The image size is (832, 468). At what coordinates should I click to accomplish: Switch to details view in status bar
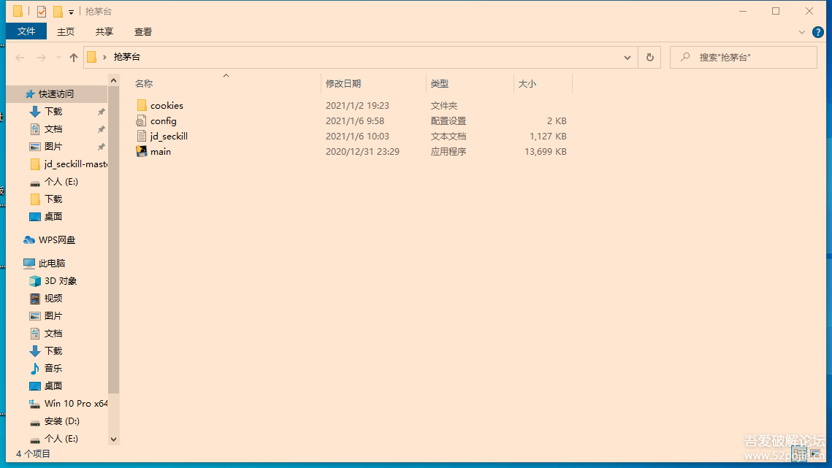(800, 454)
